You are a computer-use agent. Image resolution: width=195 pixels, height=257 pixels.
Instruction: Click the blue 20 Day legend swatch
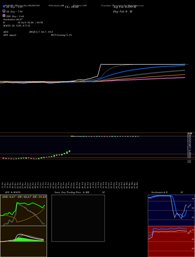(x=4, y=6)
